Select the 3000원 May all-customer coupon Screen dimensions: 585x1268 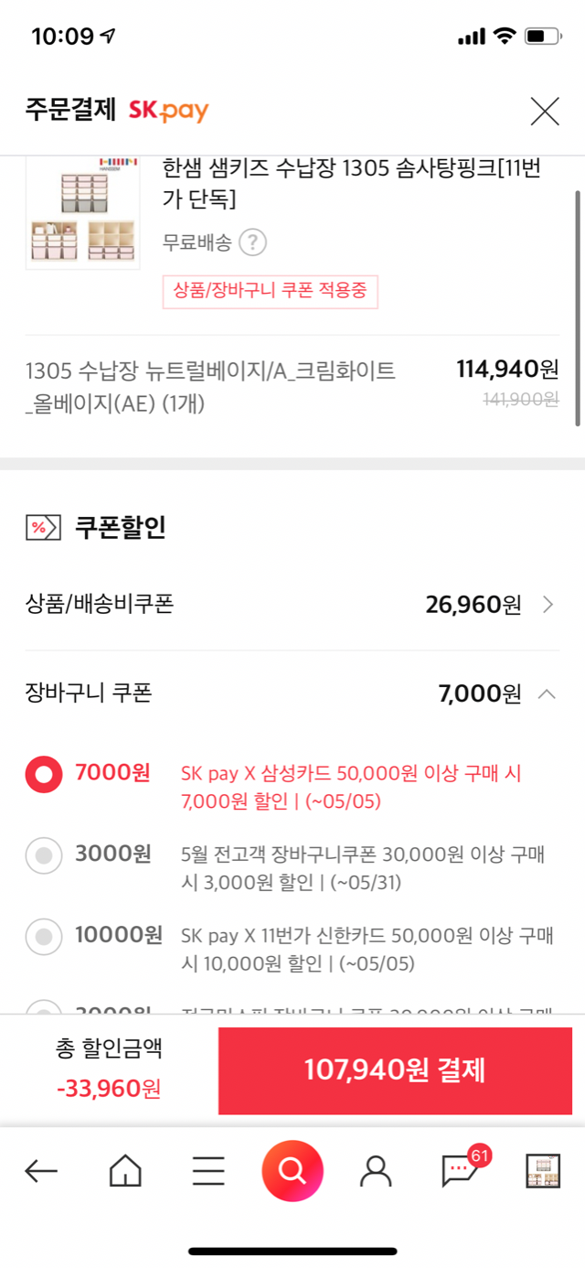43,856
